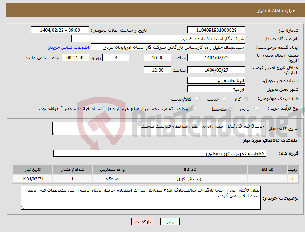Click the delivery city field ارومیه
This screenshot has height=232, width=305.
[216, 89]
